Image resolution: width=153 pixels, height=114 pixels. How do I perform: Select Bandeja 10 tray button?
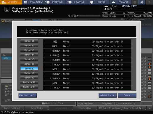pyautogui.click(x=29, y=82)
